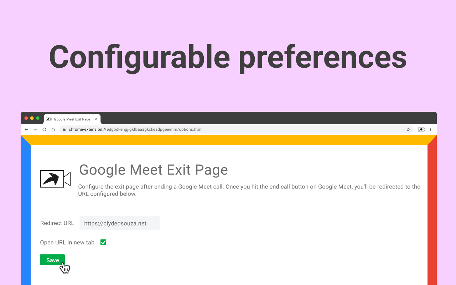Open the Chrome three-dot menu
The width and height of the screenshot is (456, 285).
(x=430, y=130)
